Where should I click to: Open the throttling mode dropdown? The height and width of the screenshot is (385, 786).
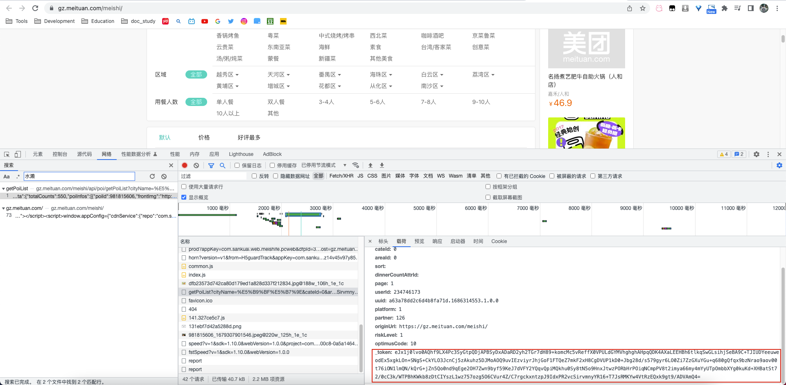click(x=324, y=165)
